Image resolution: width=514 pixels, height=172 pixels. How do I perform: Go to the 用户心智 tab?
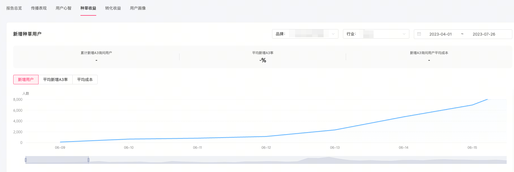(64, 8)
